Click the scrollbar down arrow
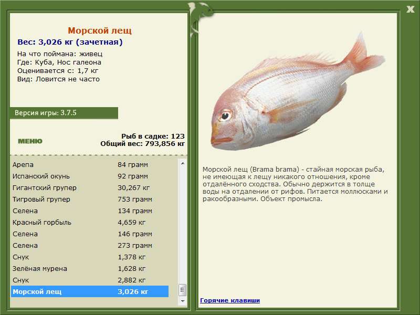This screenshot has width=420, height=315. pyautogui.click(x=182, y=301)
